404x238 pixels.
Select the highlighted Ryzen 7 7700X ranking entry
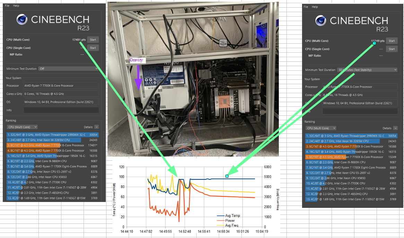click(x=52, y=145)
